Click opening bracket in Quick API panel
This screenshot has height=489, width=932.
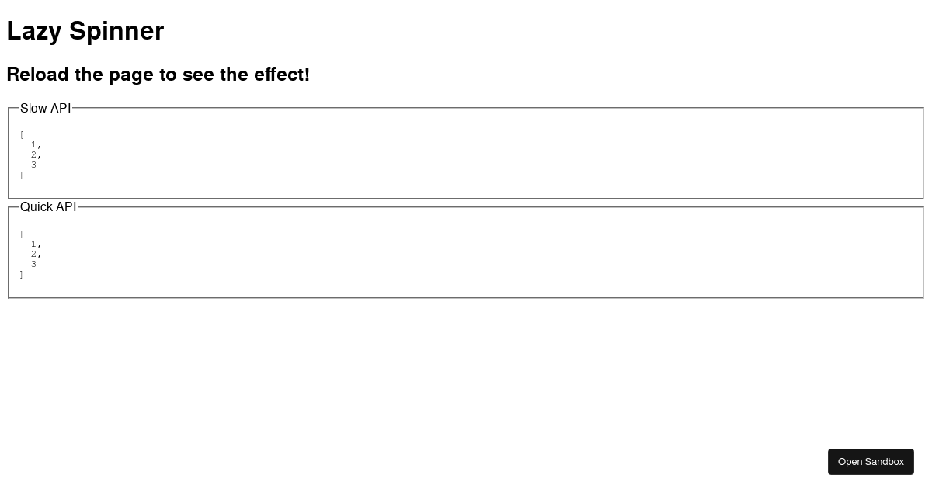22,234
